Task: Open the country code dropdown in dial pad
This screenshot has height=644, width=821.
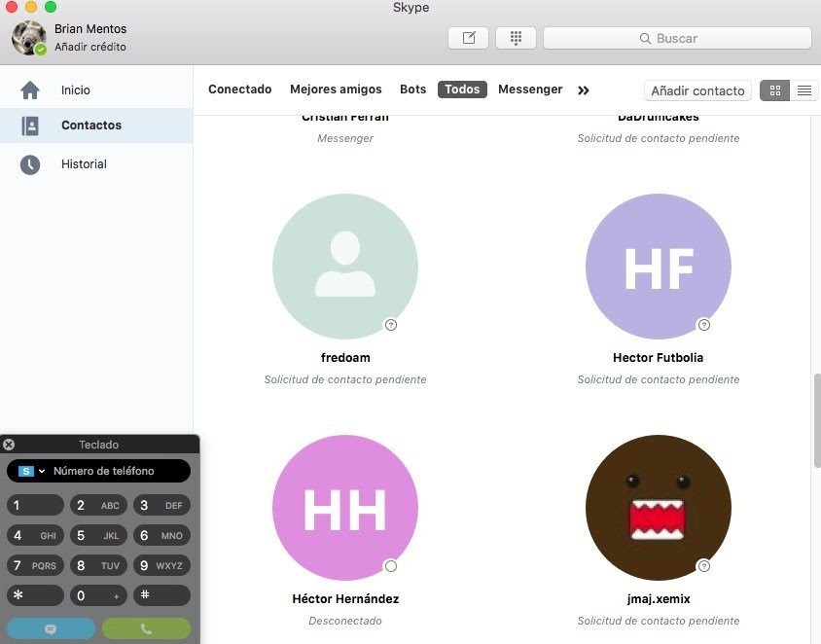Action: pos(31,471)
